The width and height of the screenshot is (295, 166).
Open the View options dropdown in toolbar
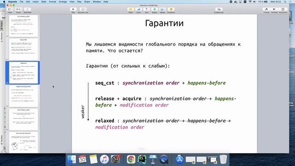[x=10, y=9]
